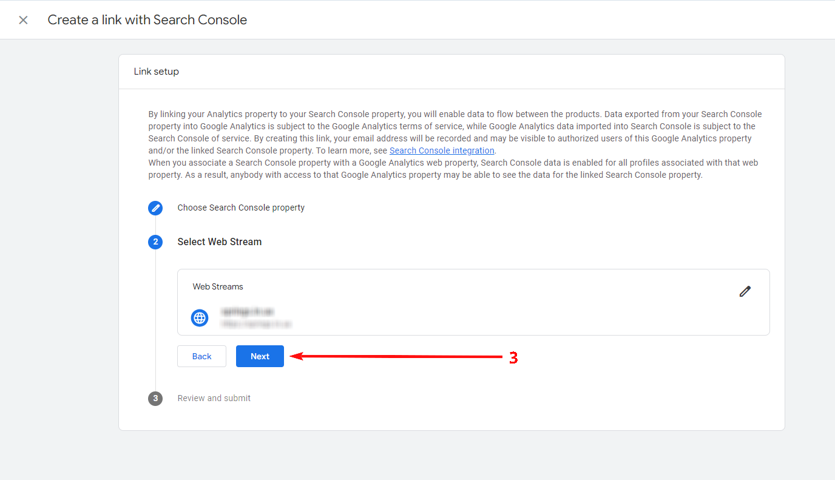Click the Create a link with Search Console title
The image size is (835, 480).
(147, 20)
